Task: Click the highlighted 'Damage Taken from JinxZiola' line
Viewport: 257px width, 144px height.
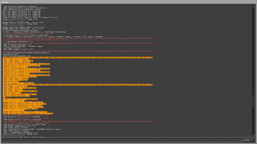Action: click(x=25, y=112)
